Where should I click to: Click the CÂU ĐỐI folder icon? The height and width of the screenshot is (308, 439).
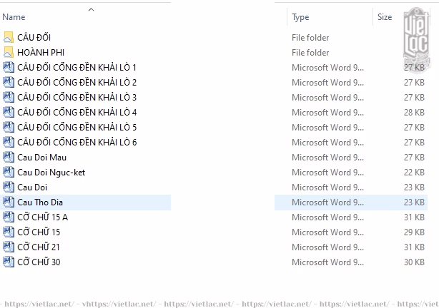coord(9,37)
